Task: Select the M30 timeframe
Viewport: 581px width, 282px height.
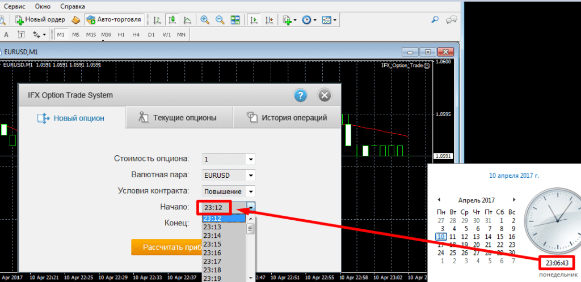Action: [106, 35]
